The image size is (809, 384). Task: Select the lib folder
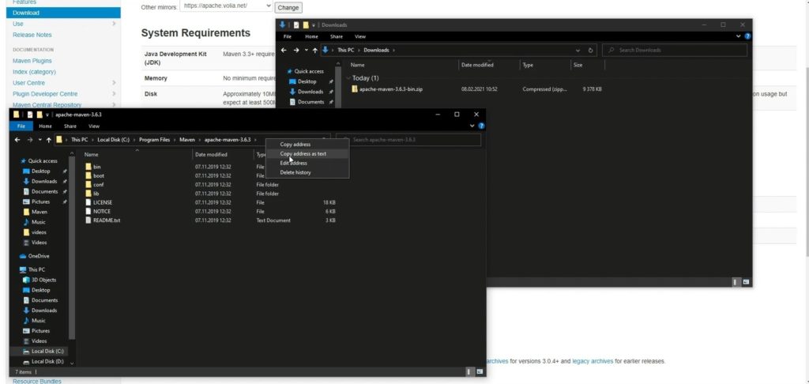pos(92,194)
